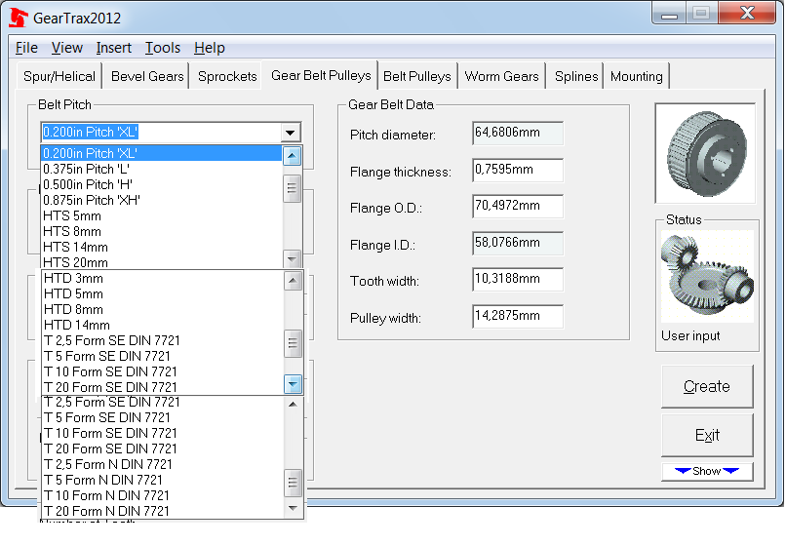Choose HTD 8mm from the list

click(x=163, y=309)
